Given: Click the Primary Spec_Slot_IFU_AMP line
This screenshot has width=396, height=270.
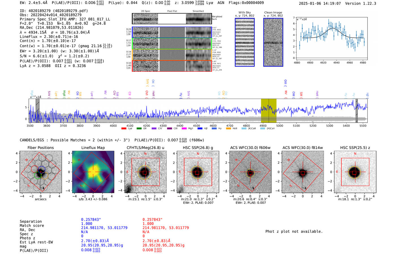Looking at the screenshot, I should (65, 19).
